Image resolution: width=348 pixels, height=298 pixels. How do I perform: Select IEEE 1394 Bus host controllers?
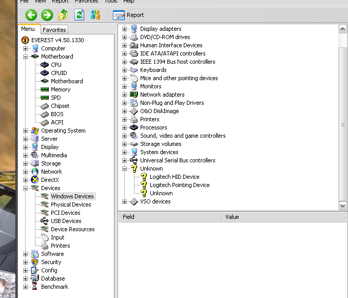(178, 62)
